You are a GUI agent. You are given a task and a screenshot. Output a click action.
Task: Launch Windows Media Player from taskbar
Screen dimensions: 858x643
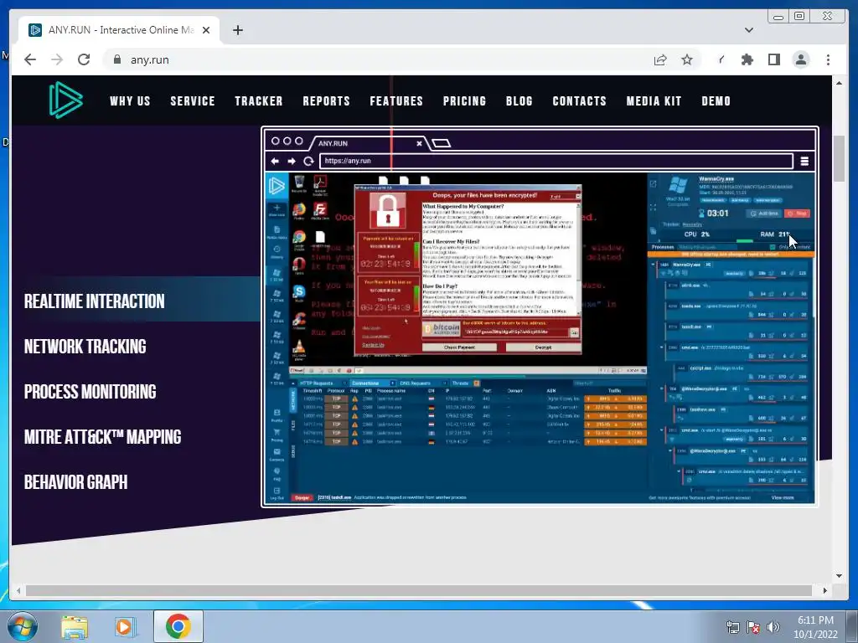125,627
